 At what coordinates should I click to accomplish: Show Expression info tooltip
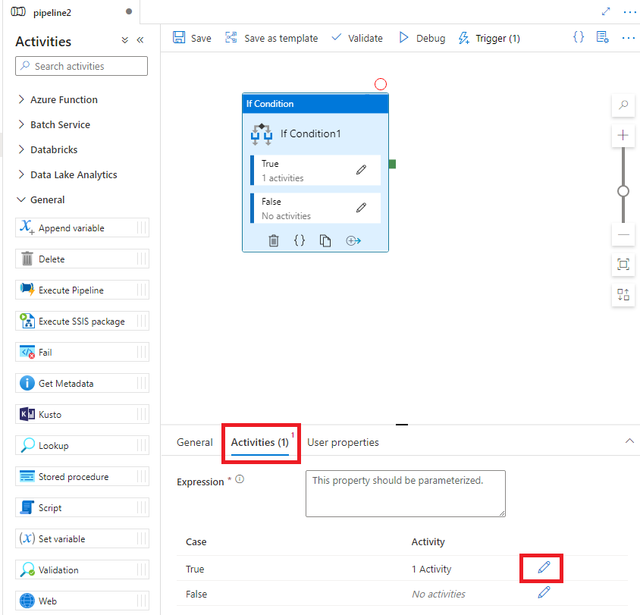pyautogui.click(x=240, y=479)
